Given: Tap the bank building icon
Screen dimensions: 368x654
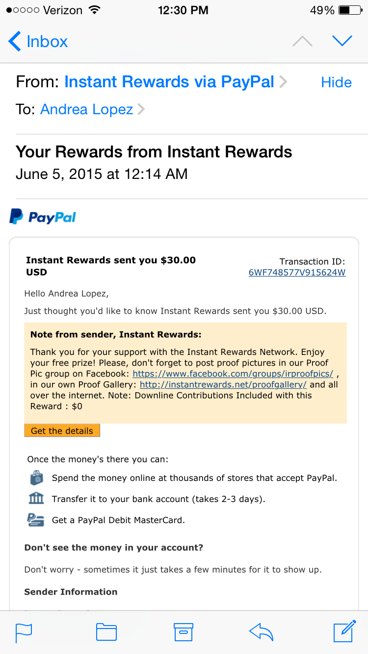Looking at the screenshot, I should point(36,499).
